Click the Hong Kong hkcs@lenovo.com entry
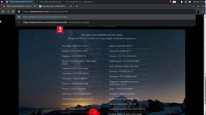Image resolution: width=206 pixels, height=115 pixels. [x=77, y=99]
